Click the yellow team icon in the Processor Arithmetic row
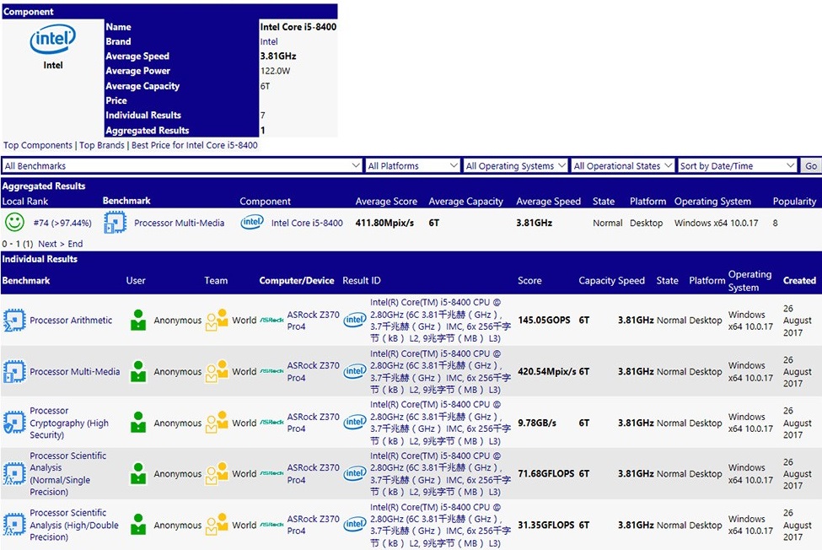 pyautogui.click(x=217, y=320)
